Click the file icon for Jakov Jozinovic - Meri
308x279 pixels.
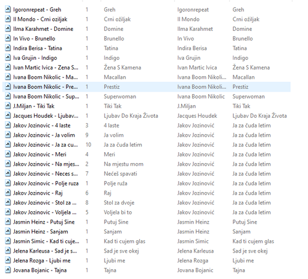8,154
